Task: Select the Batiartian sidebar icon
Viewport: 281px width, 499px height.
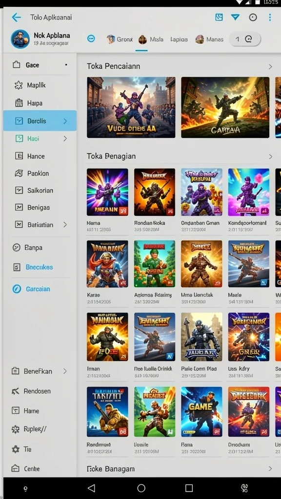Action: (x=19, y=224)
